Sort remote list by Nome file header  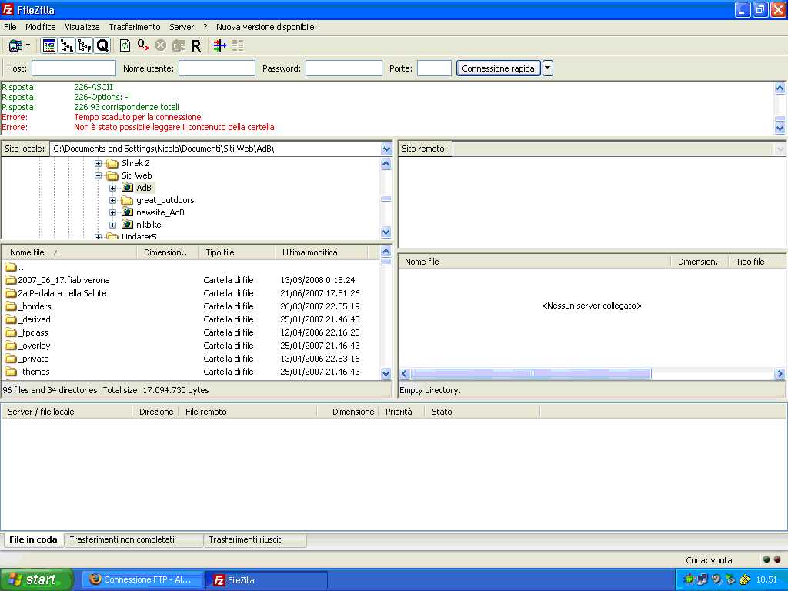point(535,262)
